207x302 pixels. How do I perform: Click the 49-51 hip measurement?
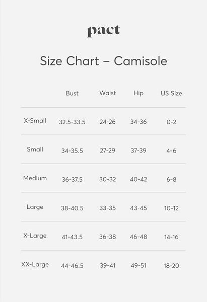point(139,266)
